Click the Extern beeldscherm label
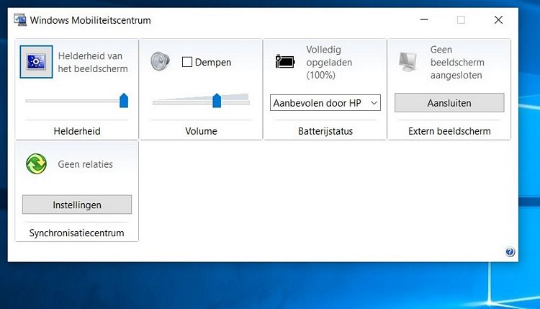540x309 pixels. point(449,131)
